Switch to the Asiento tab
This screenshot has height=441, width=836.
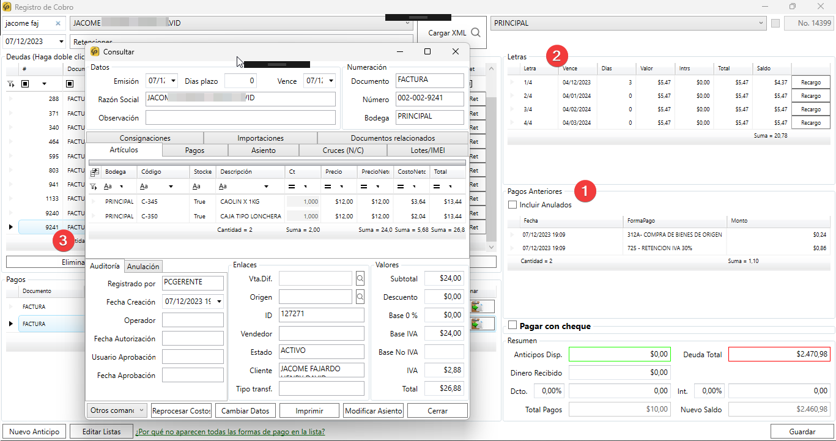(x=264, y=150)
